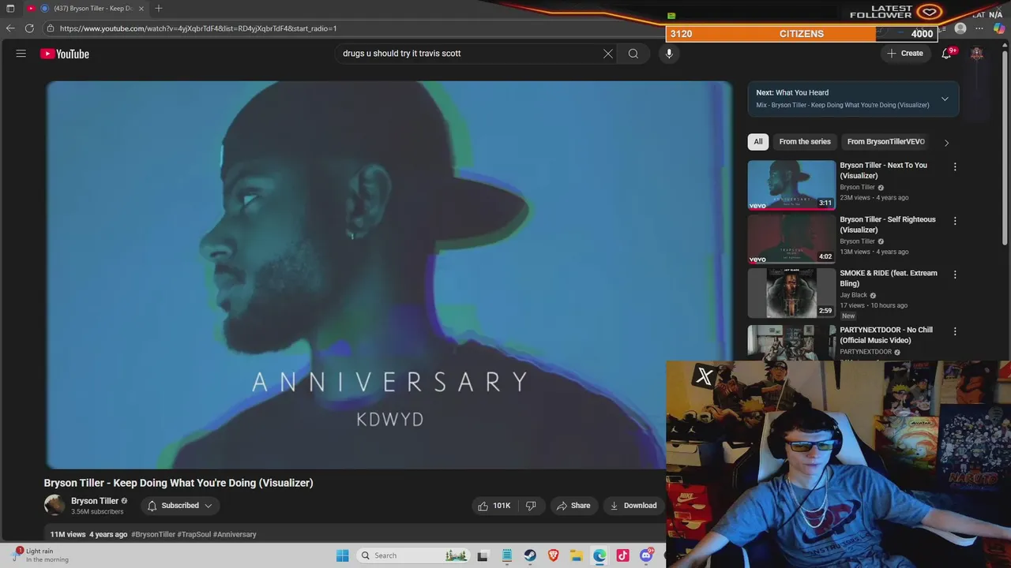The image size is (1011, 568).
Task: Close the Bryson Tiller browser tab
Action: point(140,8)
